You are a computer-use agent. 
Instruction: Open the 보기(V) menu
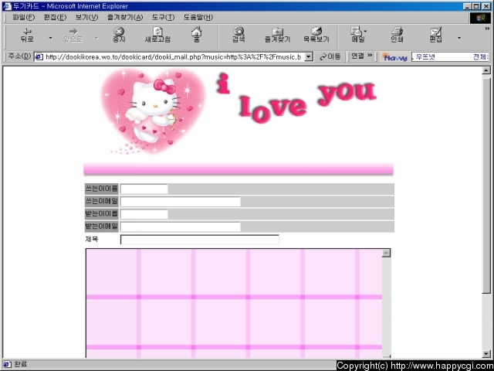[x=86, y=17]
